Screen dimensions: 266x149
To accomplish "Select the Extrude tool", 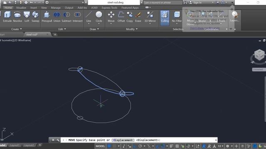I will (x=7, y=17).
